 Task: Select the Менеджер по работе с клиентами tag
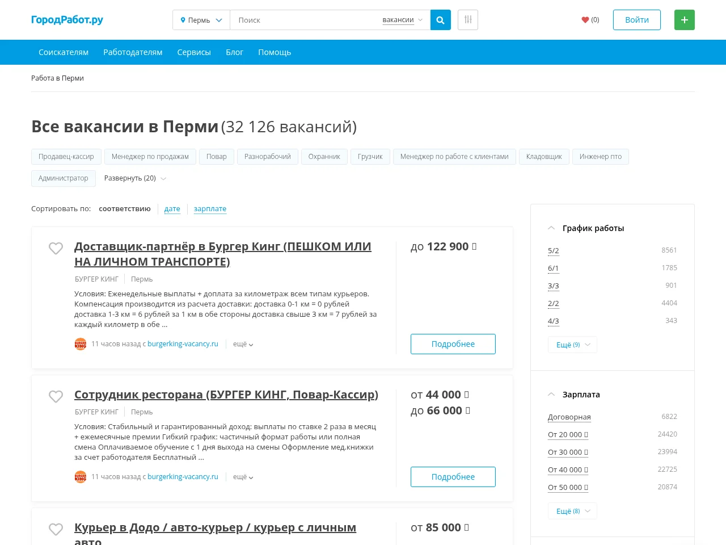(454, 157)
